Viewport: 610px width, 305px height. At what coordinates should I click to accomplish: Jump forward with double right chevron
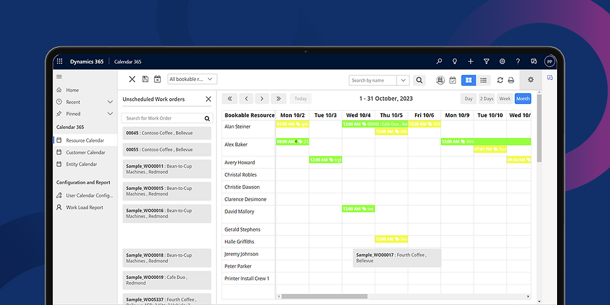click(279, 99)
